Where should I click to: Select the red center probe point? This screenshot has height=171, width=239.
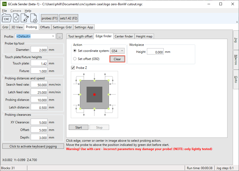click(x=94, y=95)
